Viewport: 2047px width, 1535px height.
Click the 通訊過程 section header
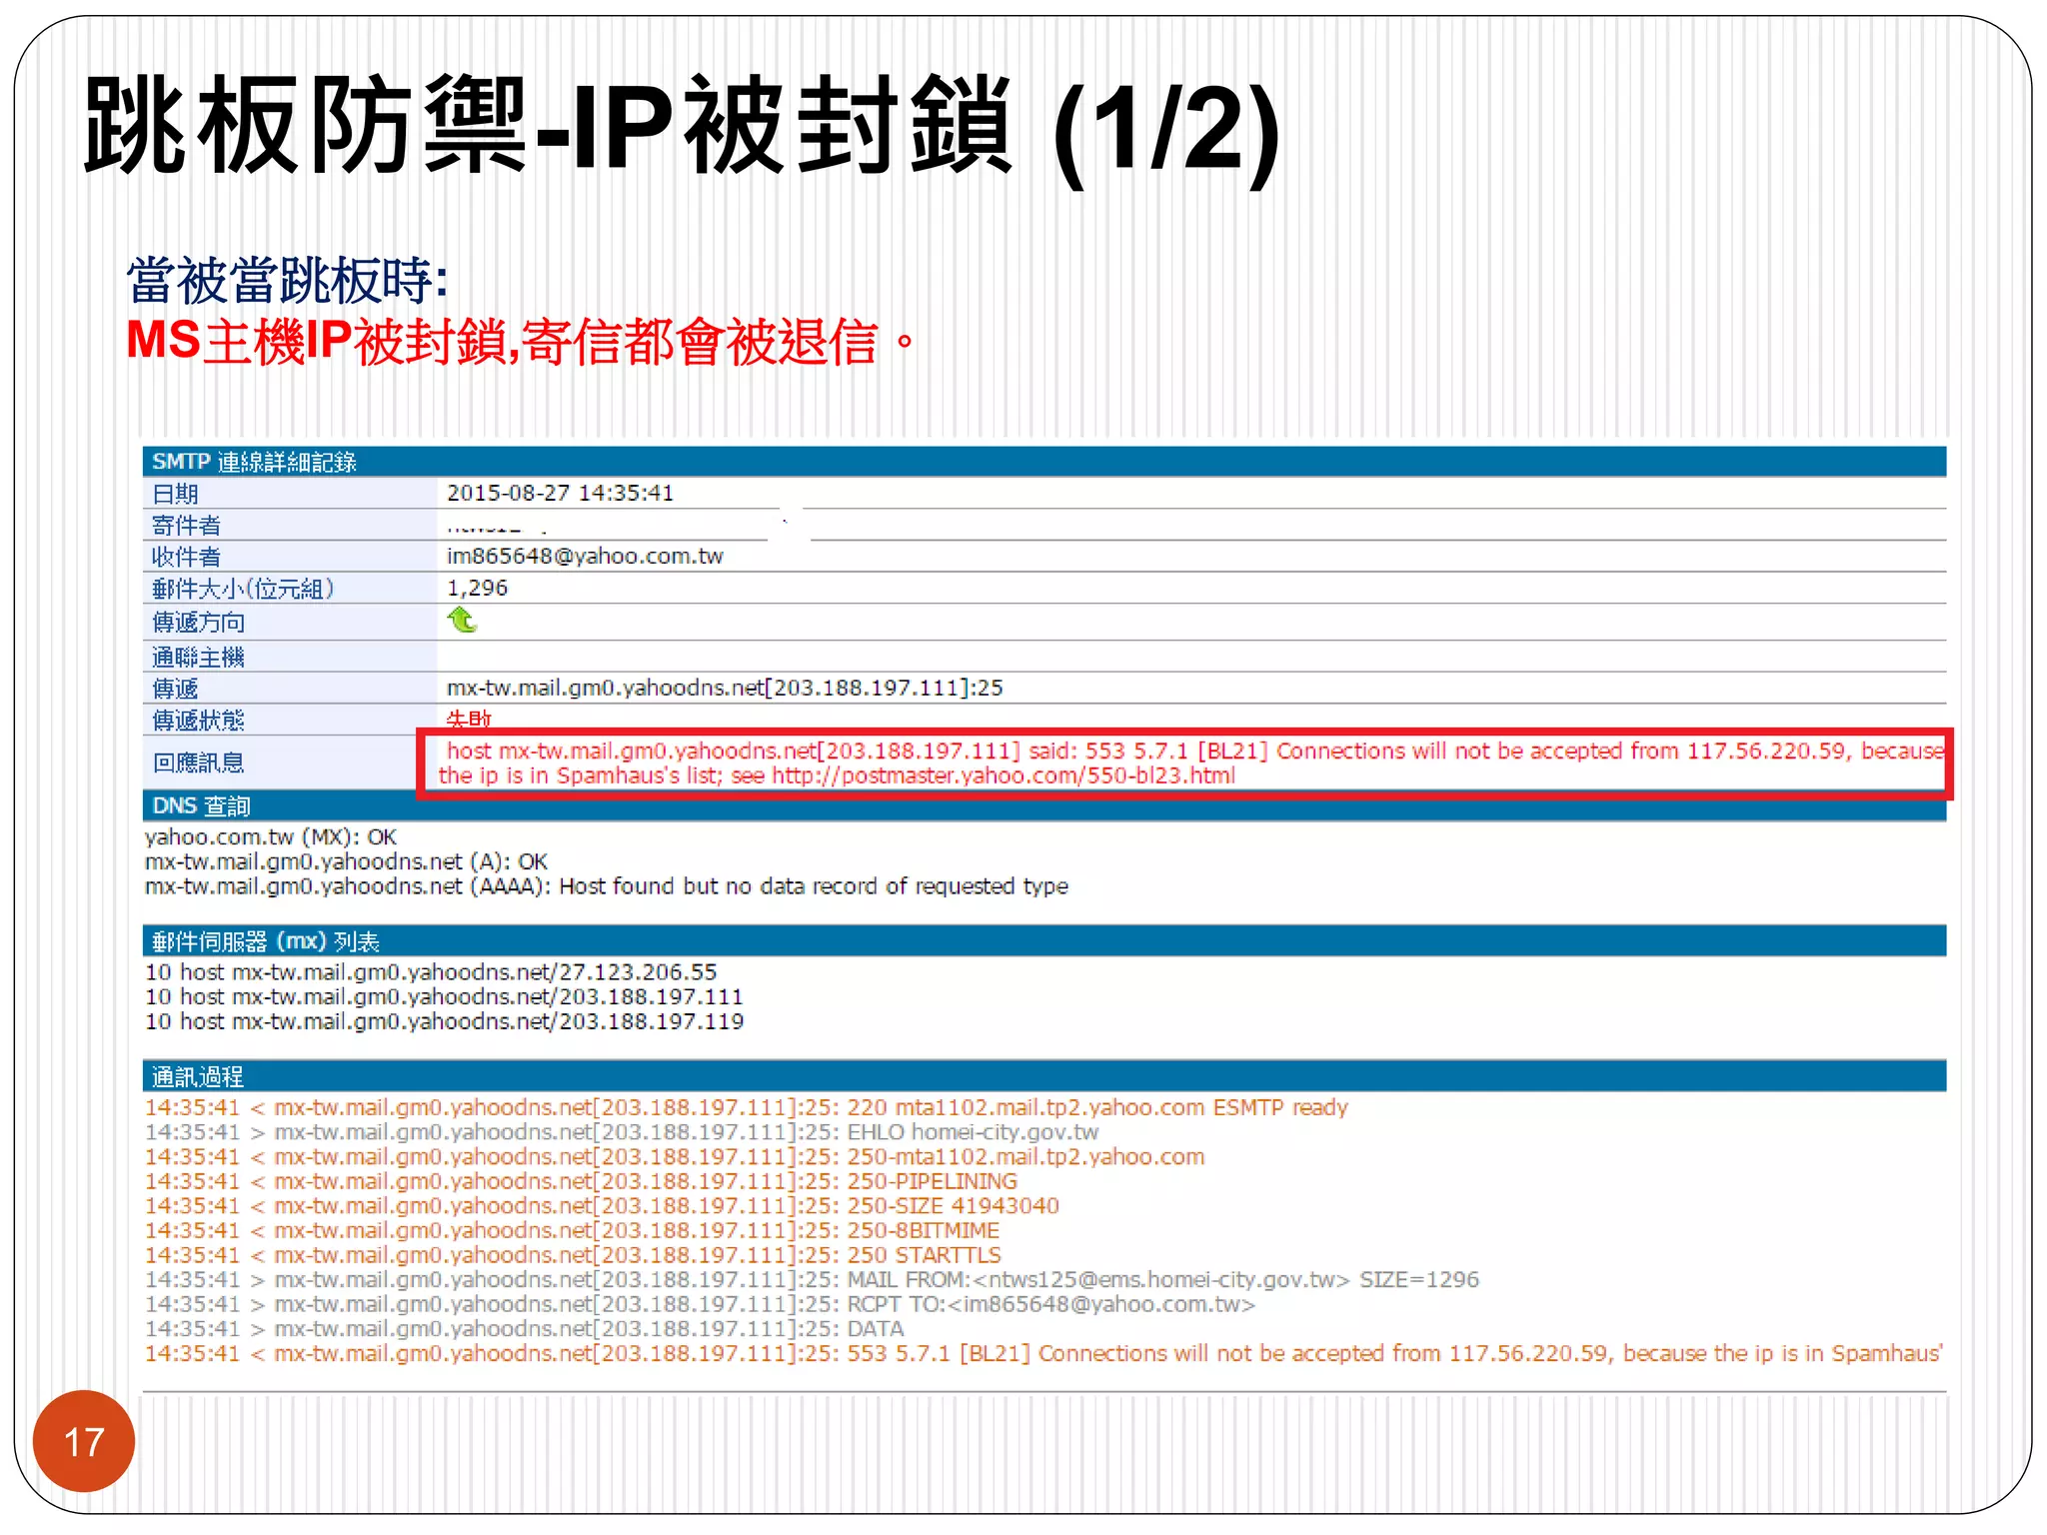tap(1044, 1075)
